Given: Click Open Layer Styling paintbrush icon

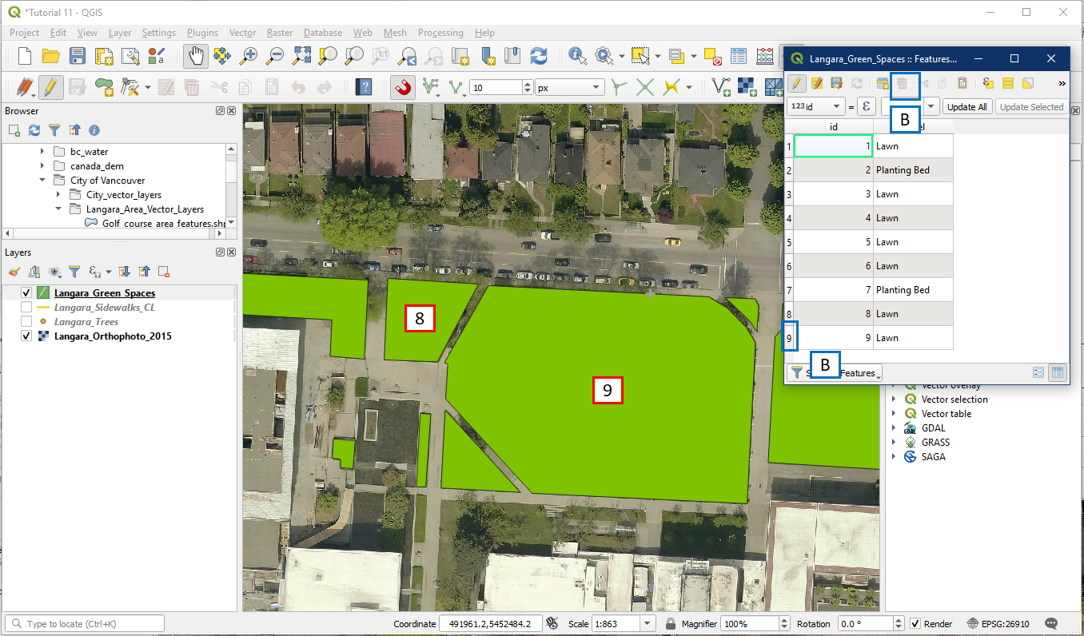Looking at the screenshot, I should tap(14, 272).
